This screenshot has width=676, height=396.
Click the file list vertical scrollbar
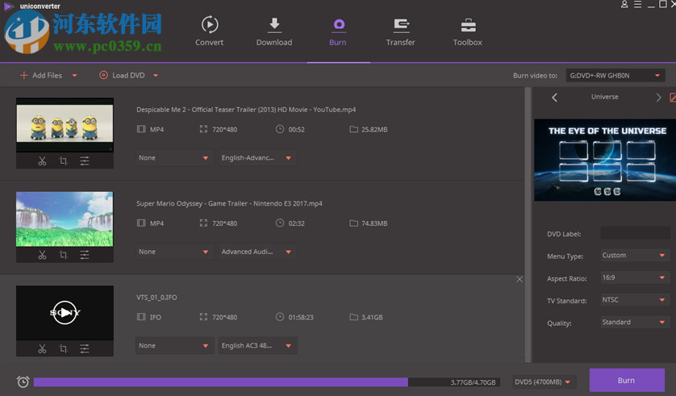click(528, 225)
